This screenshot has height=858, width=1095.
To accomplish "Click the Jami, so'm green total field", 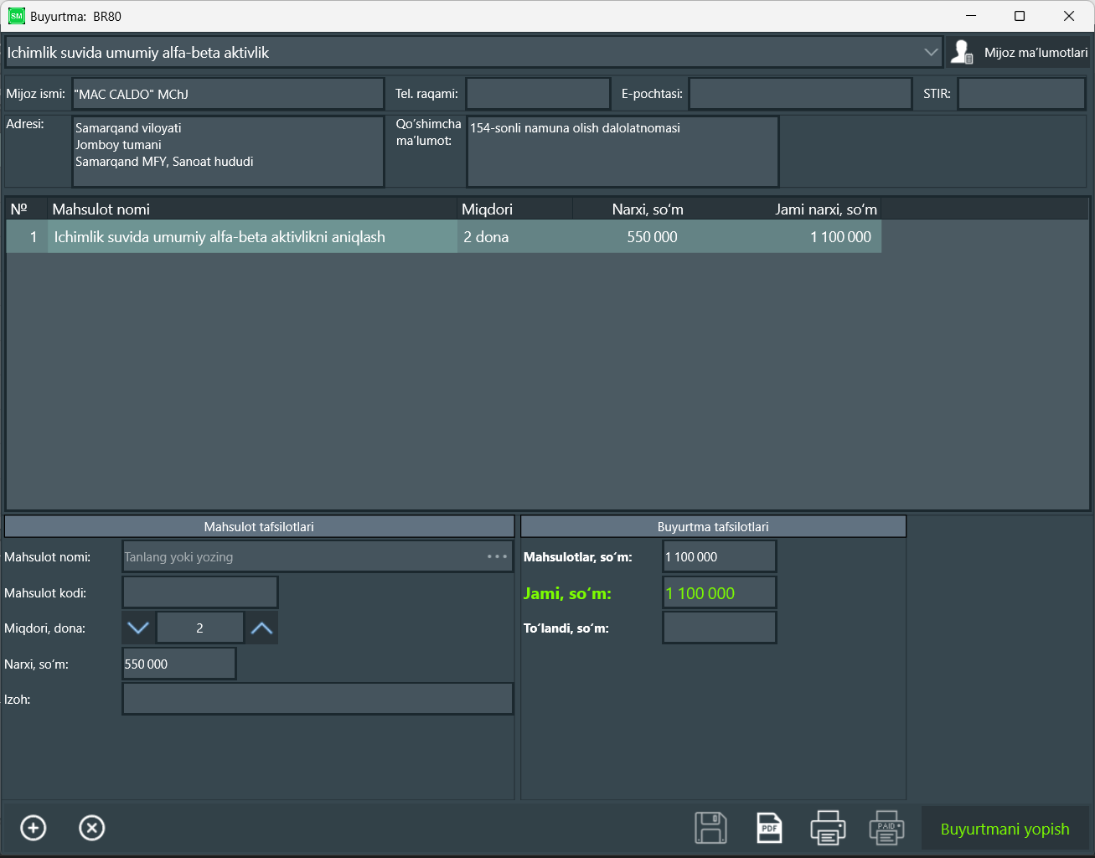I will point(720,592).
